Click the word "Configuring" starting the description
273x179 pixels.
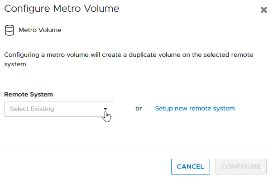[x=22, y=55]
